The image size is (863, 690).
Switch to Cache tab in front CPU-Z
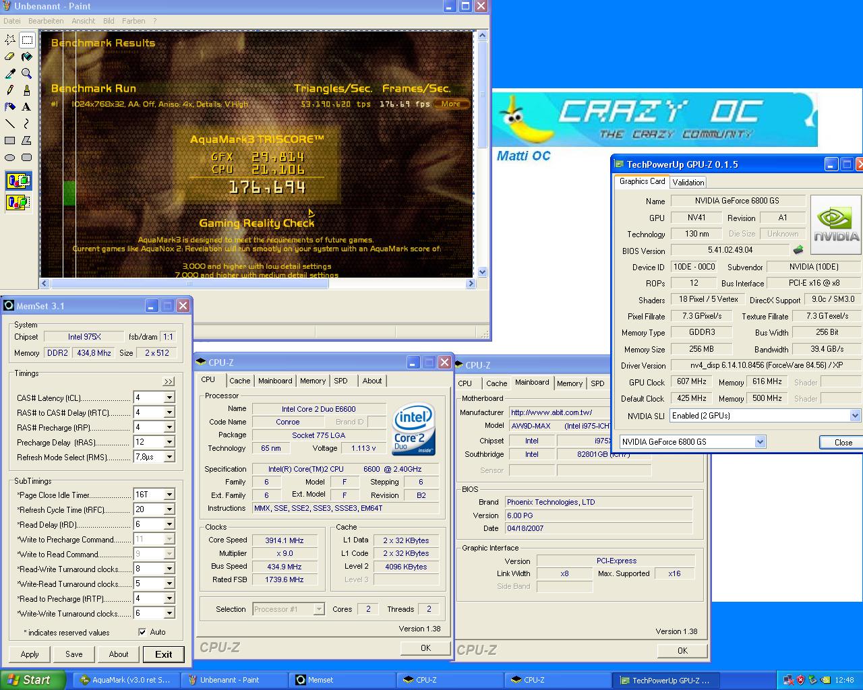click(x=239, y=381)
